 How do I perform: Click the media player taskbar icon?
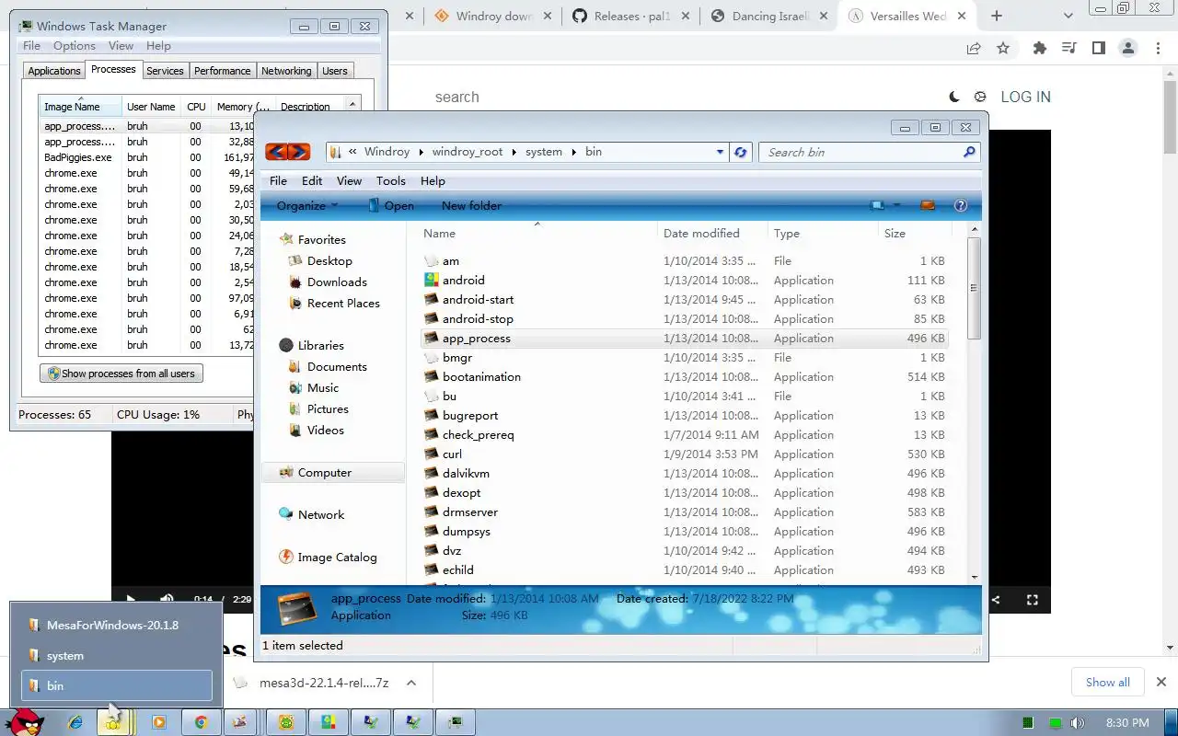158,723
